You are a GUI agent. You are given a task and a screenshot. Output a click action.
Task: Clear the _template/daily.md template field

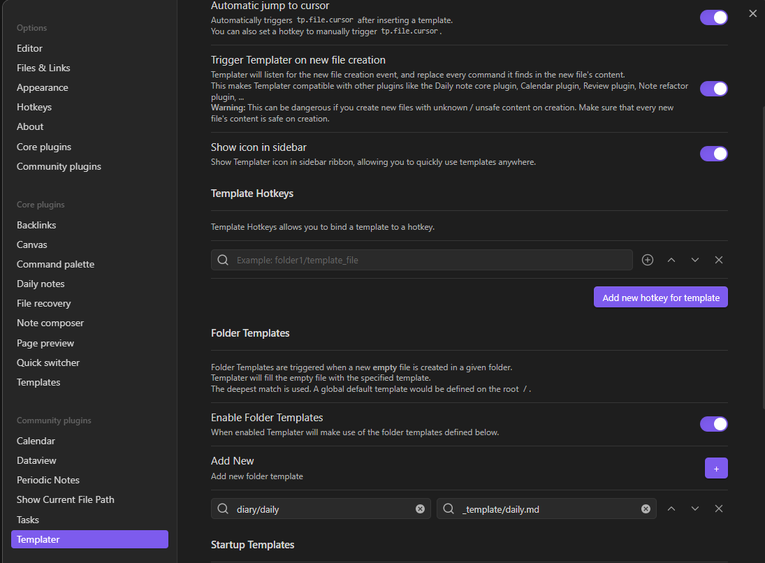tap(646, 509)
